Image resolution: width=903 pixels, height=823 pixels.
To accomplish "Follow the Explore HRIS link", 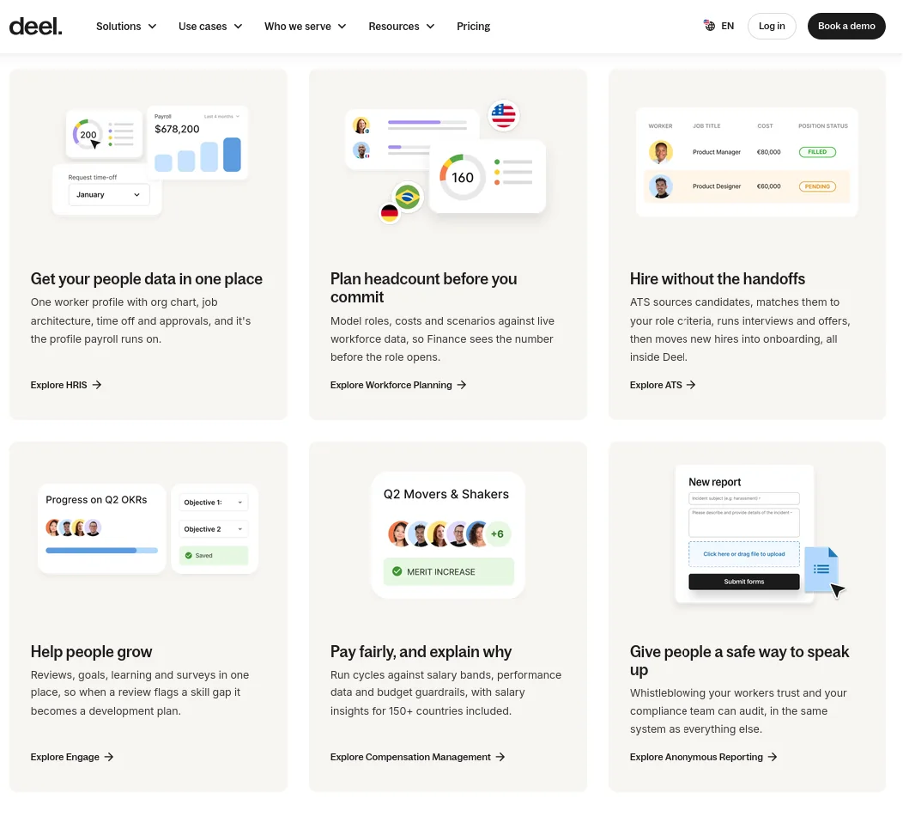I will pos(65,384).
